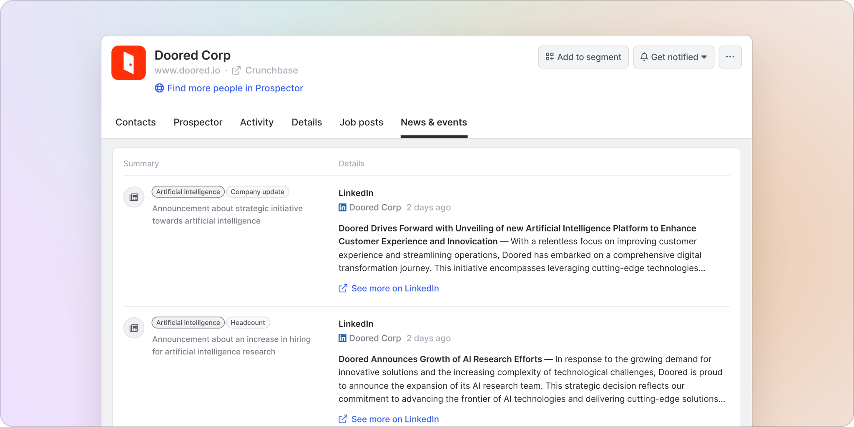The height and width of the screenshot is (427, 854).
Task: Visit the www.doored.io website link
Action: point(187,70)
